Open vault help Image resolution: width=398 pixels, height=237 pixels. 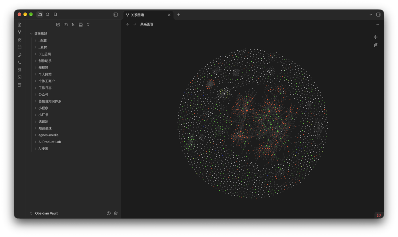click(109, 213)
